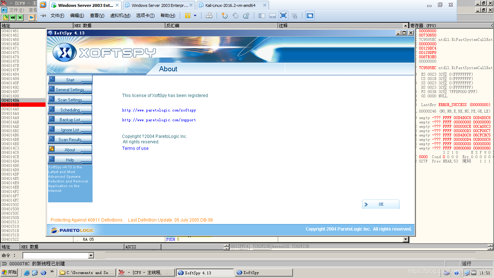Expand the power options dropdown arrow
The width and height of the screenshot is (494, 278).
tap(195, 16)
